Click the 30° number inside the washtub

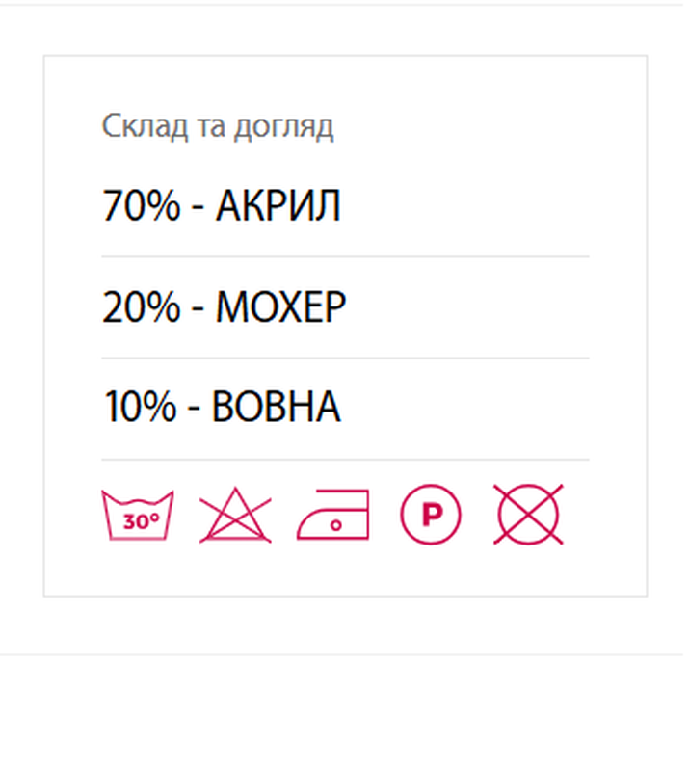[141, 521]
